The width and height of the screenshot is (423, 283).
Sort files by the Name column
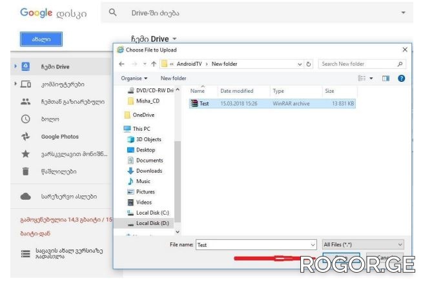click(198, 91)
